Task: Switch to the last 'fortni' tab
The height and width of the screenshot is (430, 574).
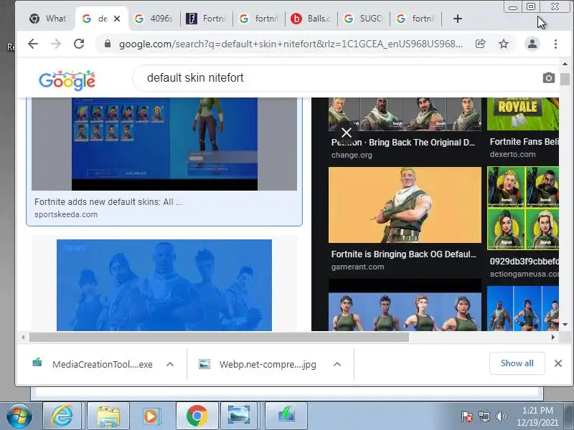Action: (x=416, y=19)
